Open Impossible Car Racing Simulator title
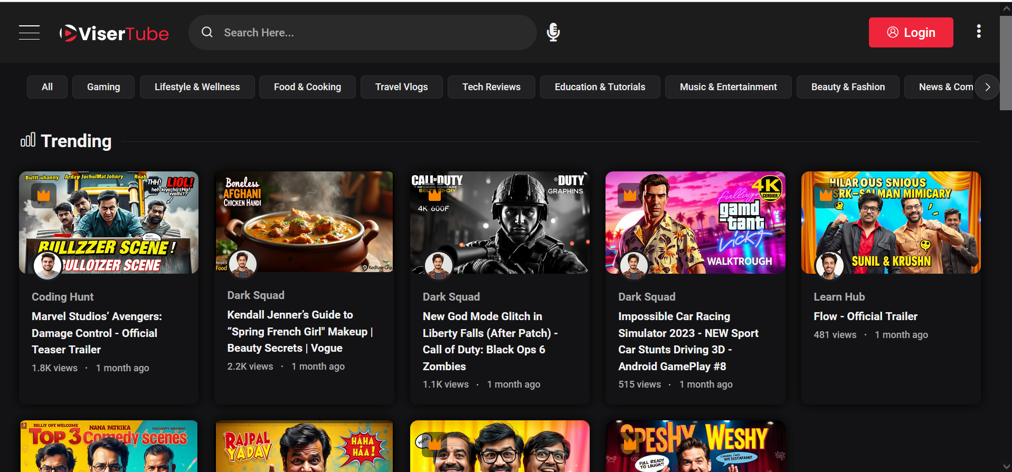Image resolution: width=1012 pixels, height=472 pixels. coord(688,341)
